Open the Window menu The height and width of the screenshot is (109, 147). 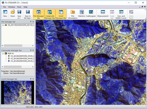coord(11,7)
